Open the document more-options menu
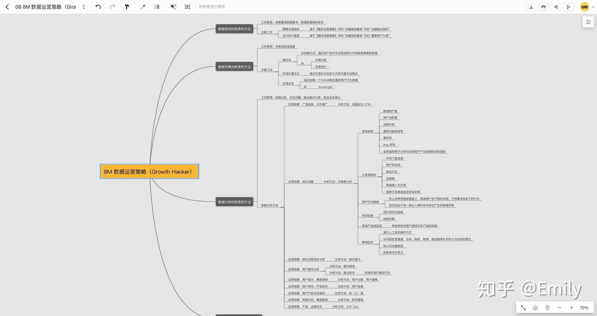This screenshot has width=597, height=316. pos(84,7)
